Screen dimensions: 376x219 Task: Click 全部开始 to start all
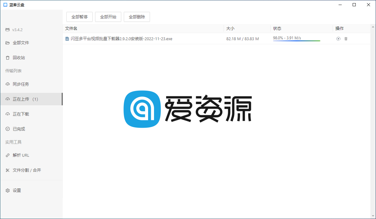coord(108,17)
